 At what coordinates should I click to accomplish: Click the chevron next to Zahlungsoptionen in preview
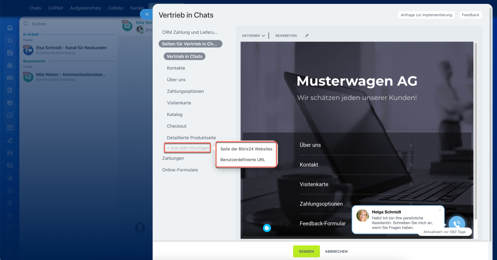point(411,204)
